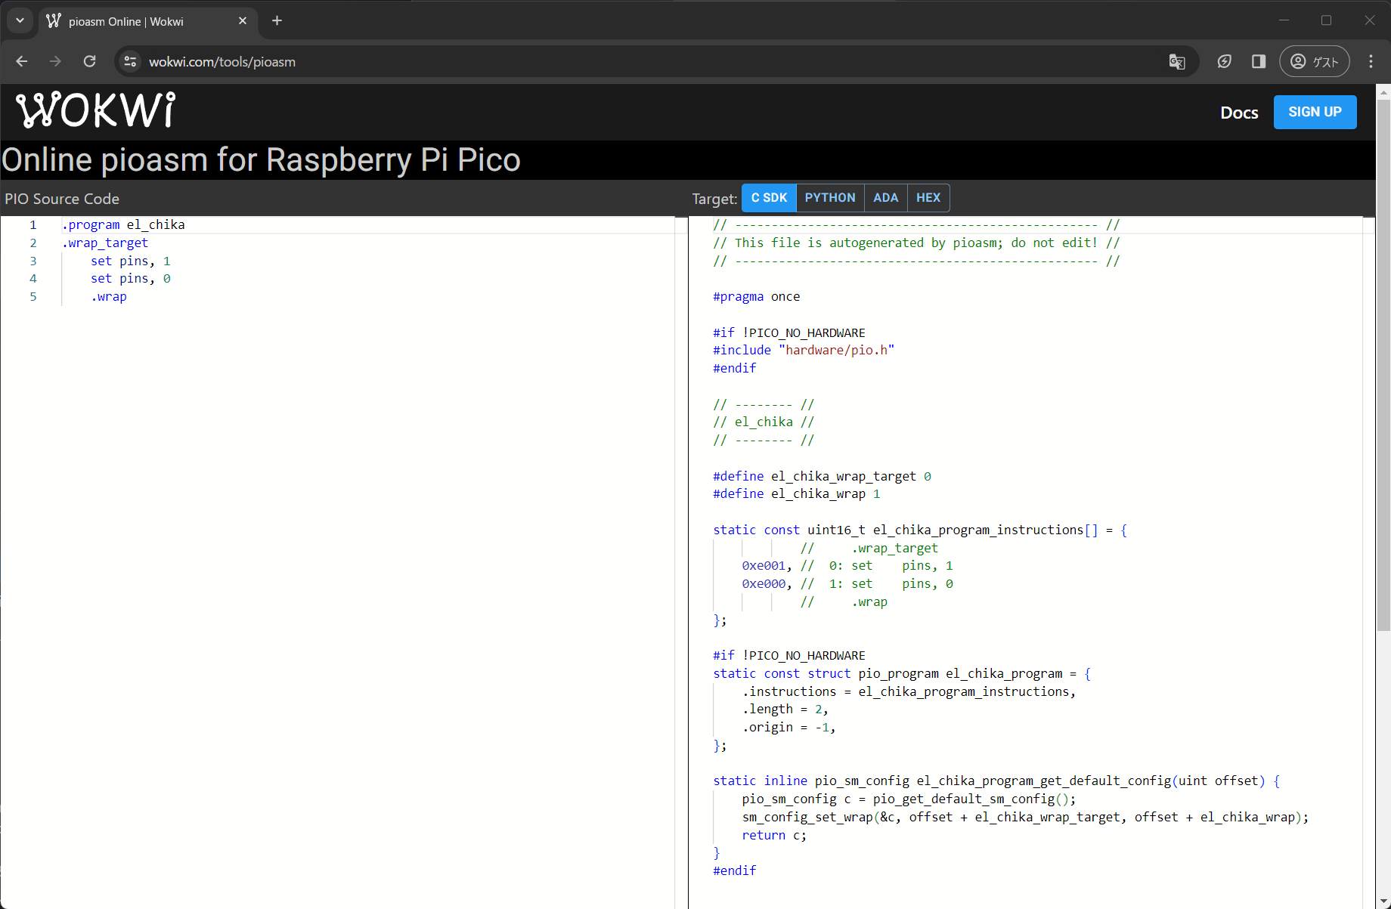
Task: Click line number 5 in source editor
Action: 33,296
